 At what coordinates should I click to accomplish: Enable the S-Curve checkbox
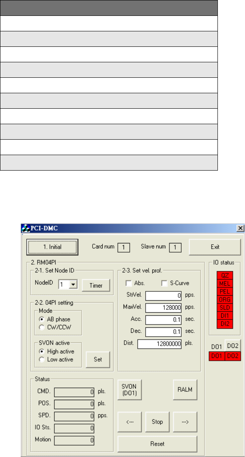(164, 283)
